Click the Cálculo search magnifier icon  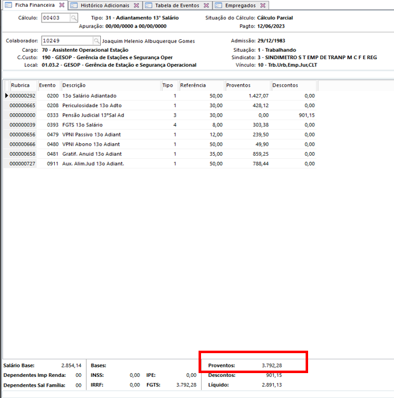click(x=73, y=18)
